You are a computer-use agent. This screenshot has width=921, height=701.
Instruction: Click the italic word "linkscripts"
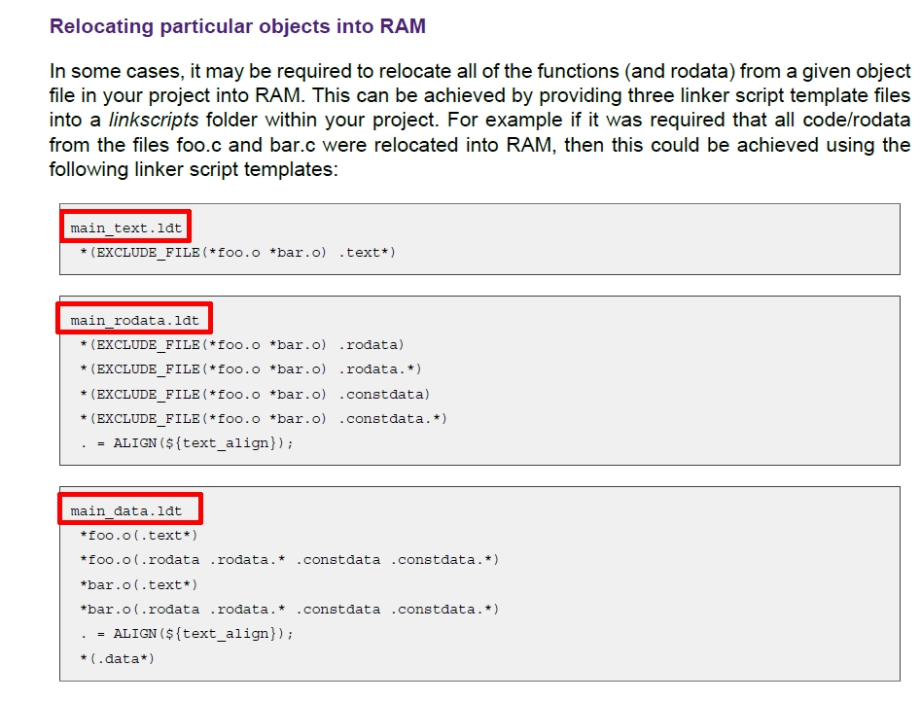tap(154, 121)
